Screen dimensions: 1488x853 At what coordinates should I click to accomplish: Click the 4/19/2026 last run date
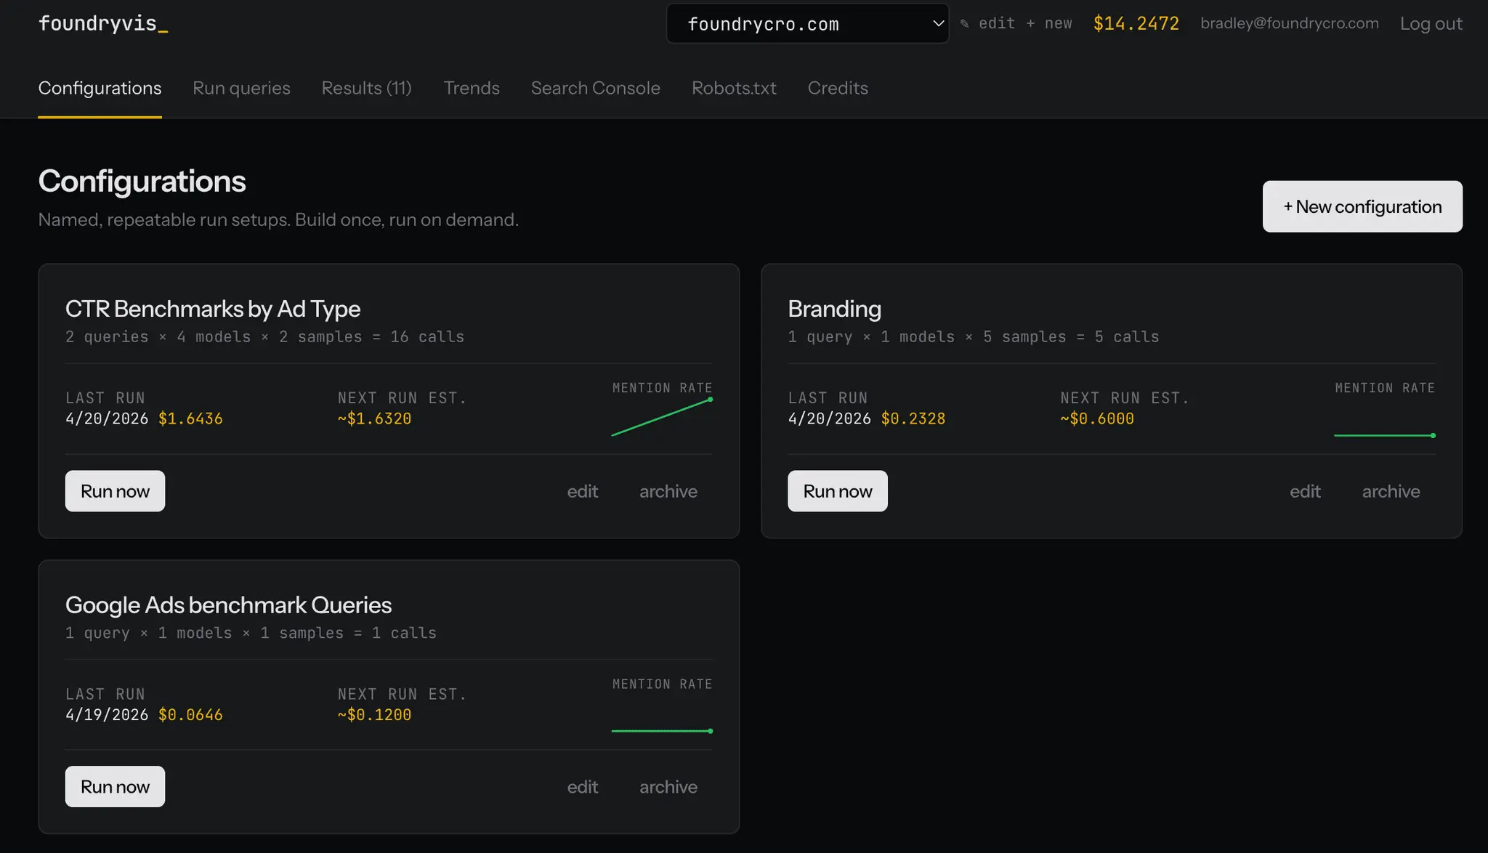(107, 715)
